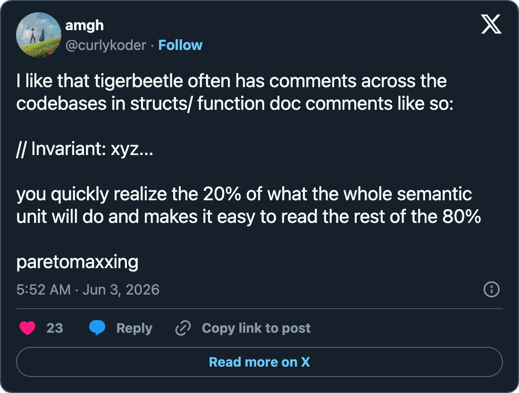Open the X logo link
Viewport: 519px width, 393px height.
pyautogui.click(x=491, y=25)
